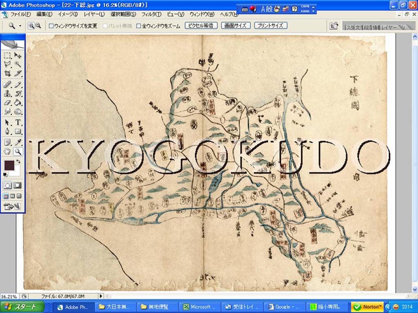Open ビュー(V) menu

pos(176,14)
